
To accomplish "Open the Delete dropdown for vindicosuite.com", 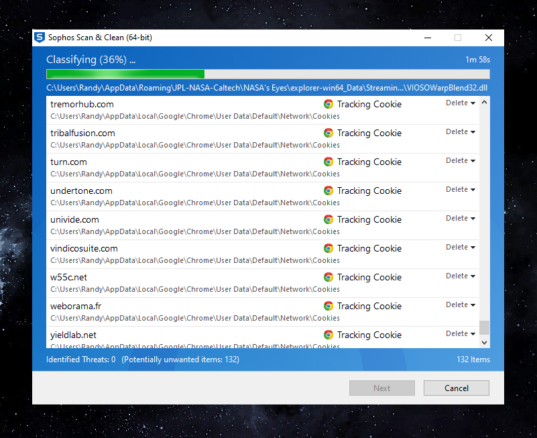I will click(x=461, y=247).
